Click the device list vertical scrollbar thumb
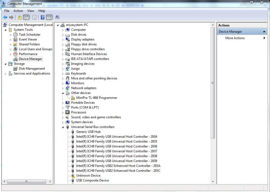The height and width of the screenshot is (192, 270). (x=213, y=83)
